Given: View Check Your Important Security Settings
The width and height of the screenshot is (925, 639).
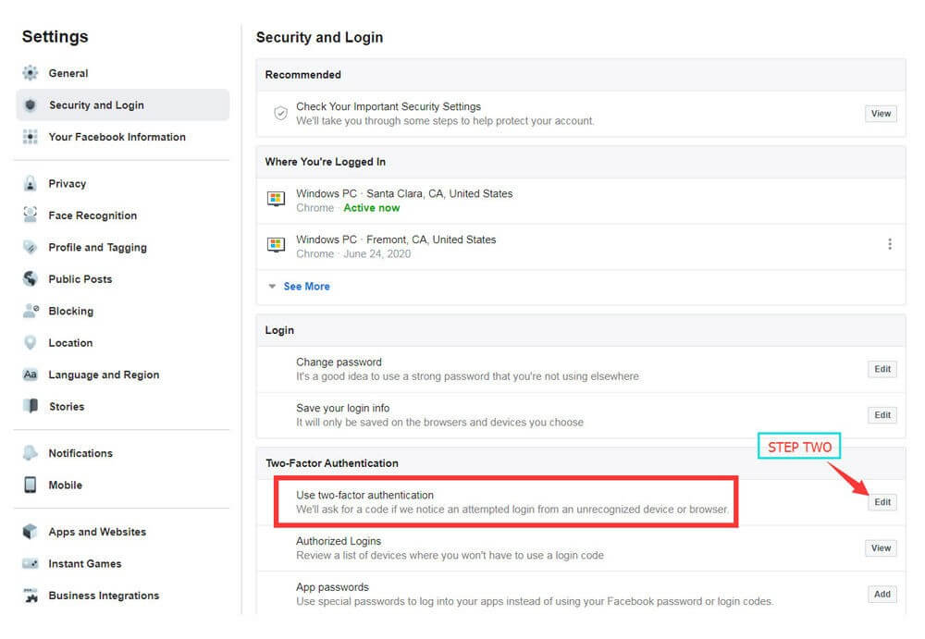Looking at the screenshot, I should pos(881,114).
